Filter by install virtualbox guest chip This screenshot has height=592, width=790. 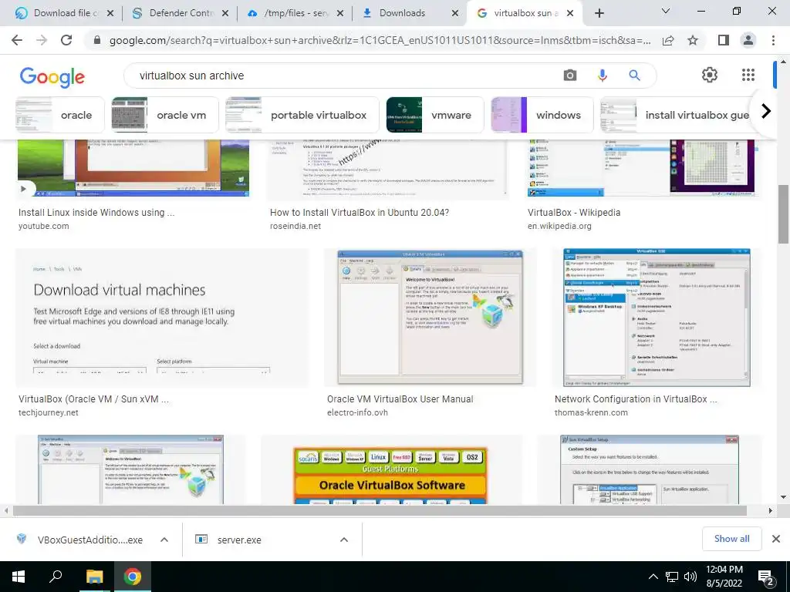674,115
